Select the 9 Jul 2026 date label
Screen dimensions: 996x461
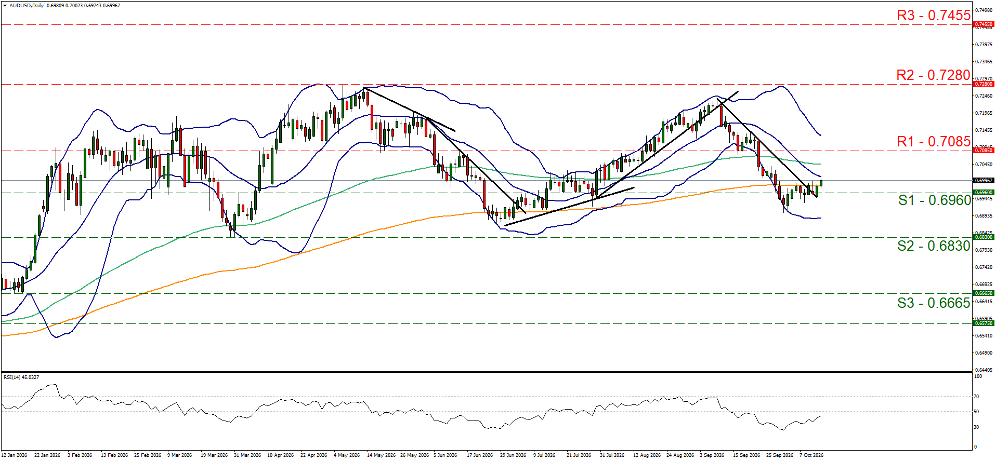(544, 455)
